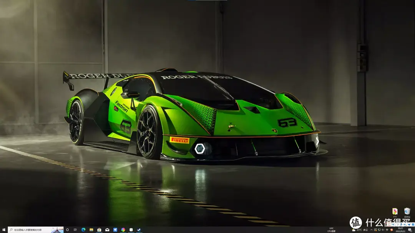Open the colorful circle browser icon
The image size is (415, 233).
(123, 230)
